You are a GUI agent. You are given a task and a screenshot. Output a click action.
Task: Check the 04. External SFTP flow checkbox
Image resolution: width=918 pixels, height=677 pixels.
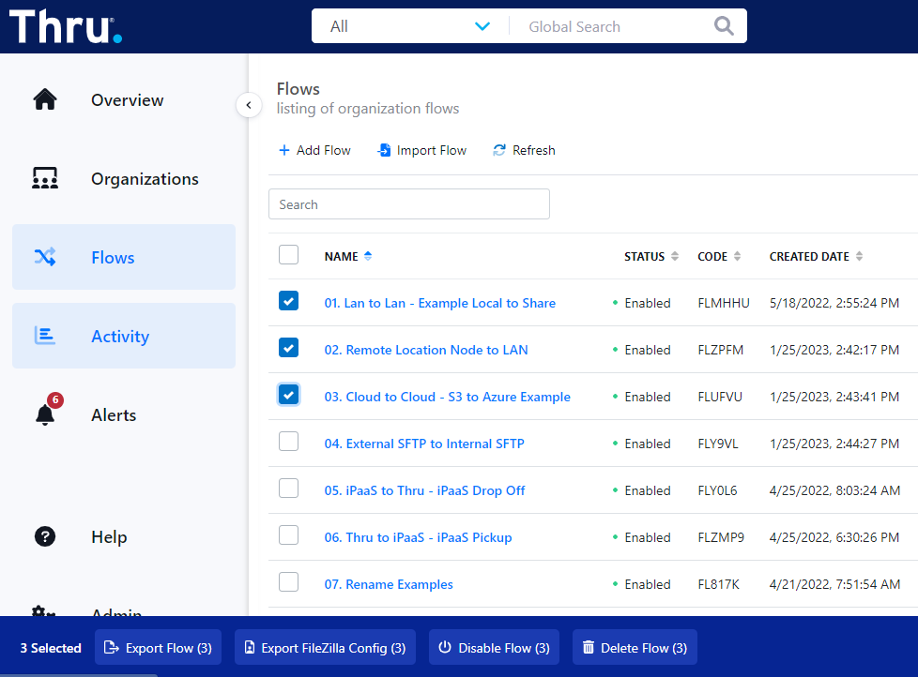click(x=289, y=442)
